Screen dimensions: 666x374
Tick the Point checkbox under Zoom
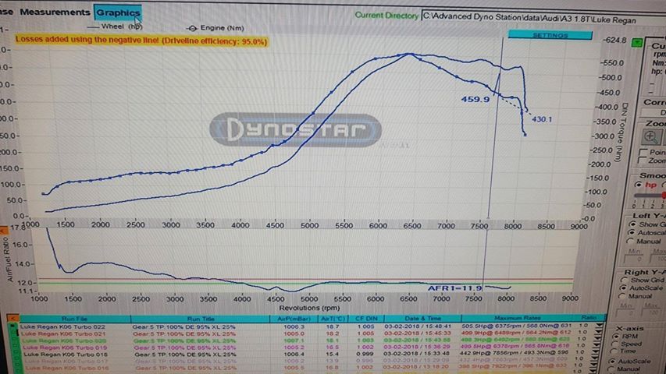pyautogui.click(x=644, y=152)
